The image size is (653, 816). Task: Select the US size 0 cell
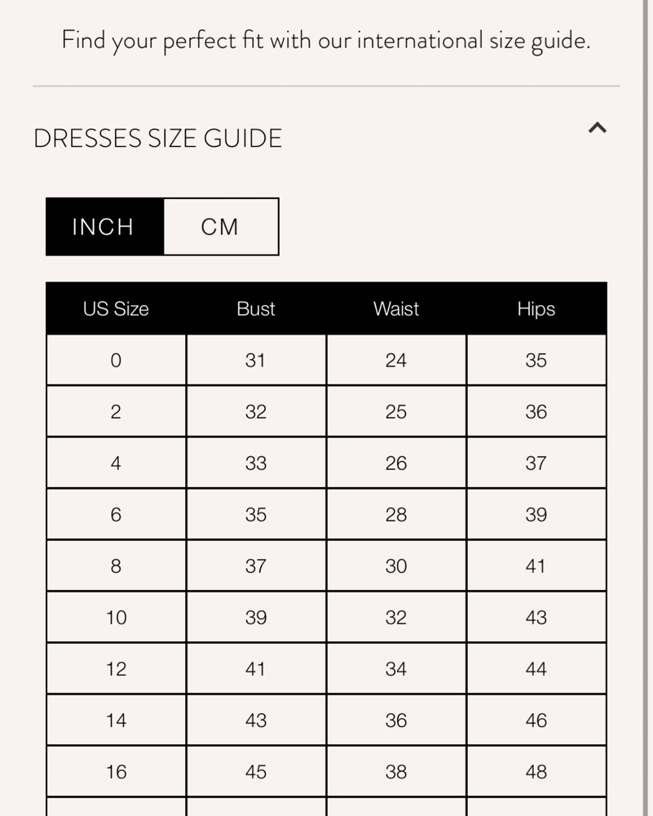[x=116, y=360]
